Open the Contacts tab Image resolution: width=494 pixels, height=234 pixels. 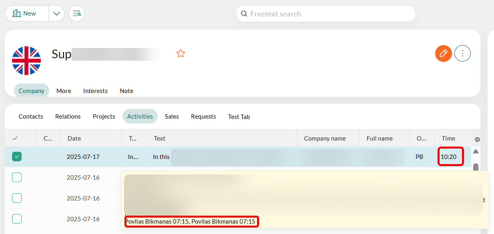click(31, 117)
